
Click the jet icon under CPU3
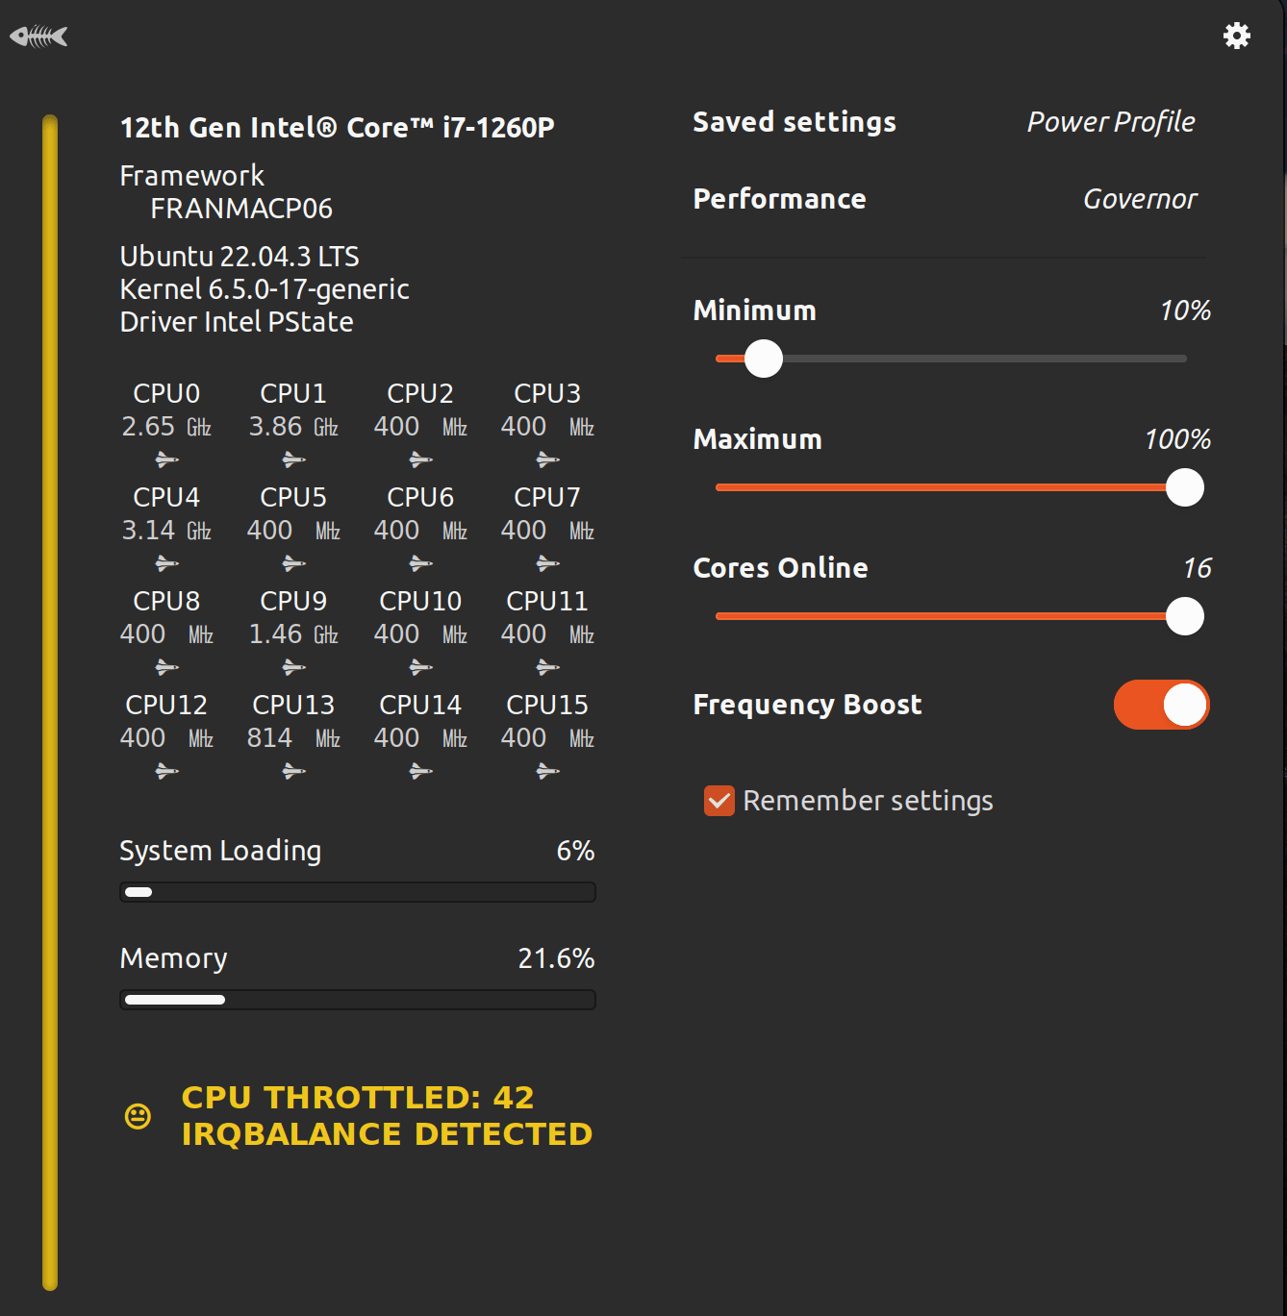point(546,459)
